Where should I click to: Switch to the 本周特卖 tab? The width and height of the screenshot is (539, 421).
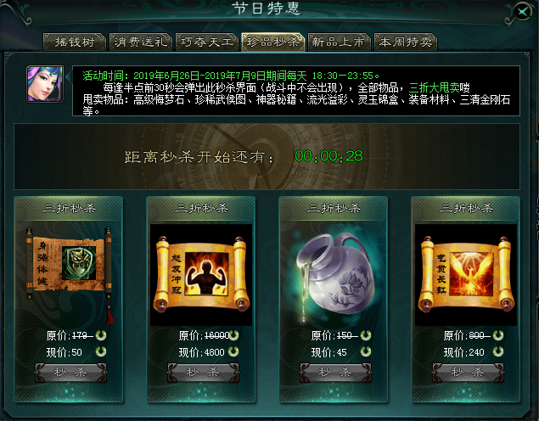click(x=405, y=42)
